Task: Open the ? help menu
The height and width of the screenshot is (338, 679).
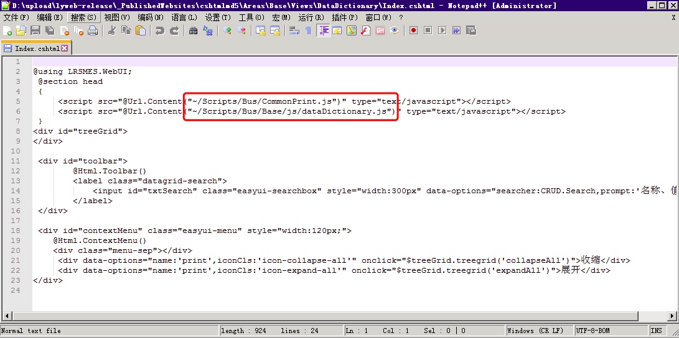Action: 401,18
